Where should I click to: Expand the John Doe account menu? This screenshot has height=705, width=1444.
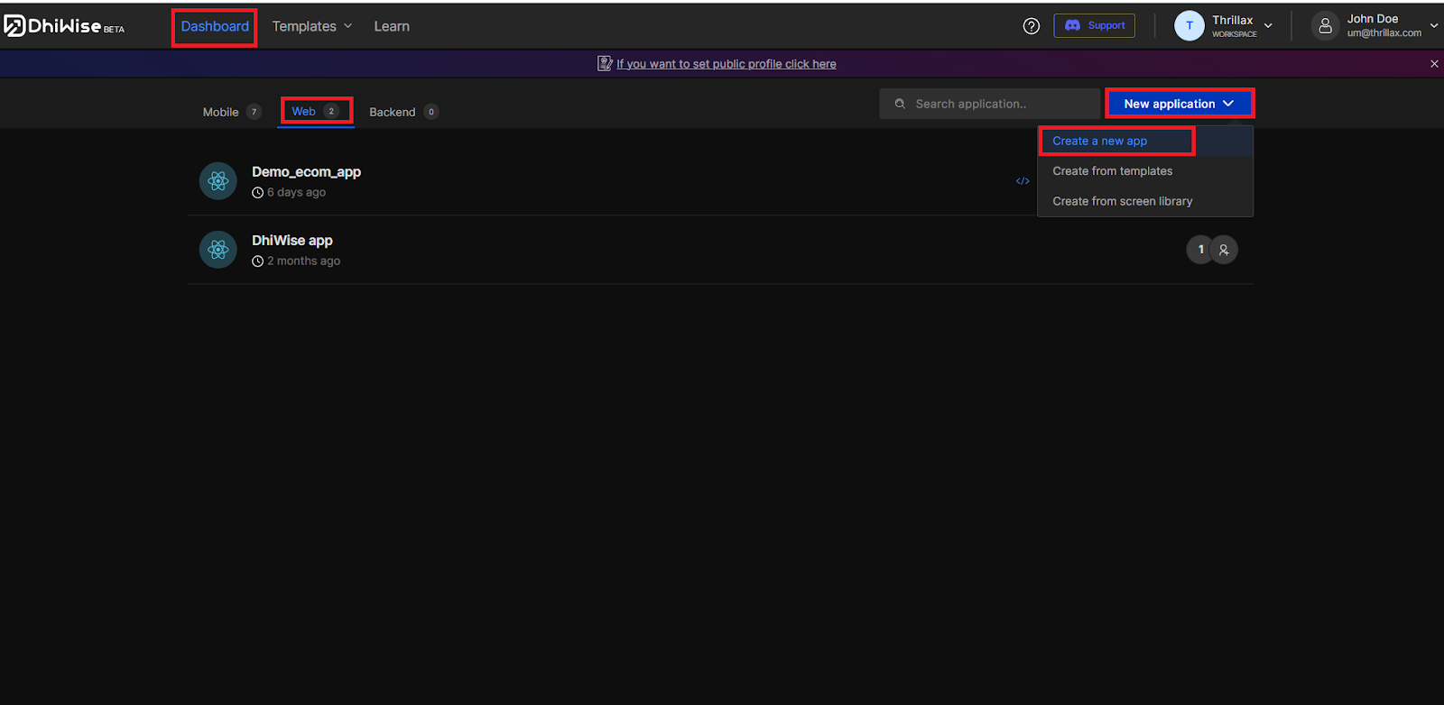(1433, 26)
